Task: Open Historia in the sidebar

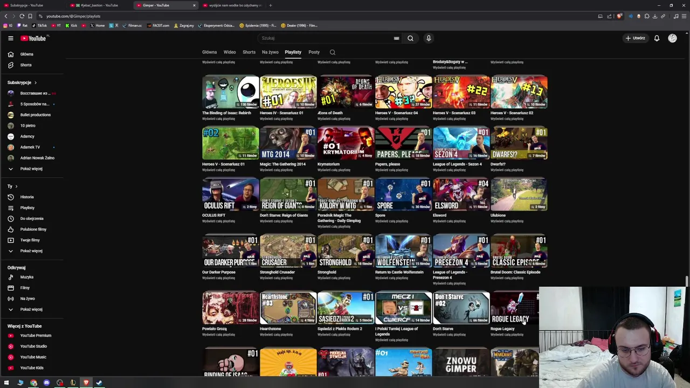Action: (27, 197)
